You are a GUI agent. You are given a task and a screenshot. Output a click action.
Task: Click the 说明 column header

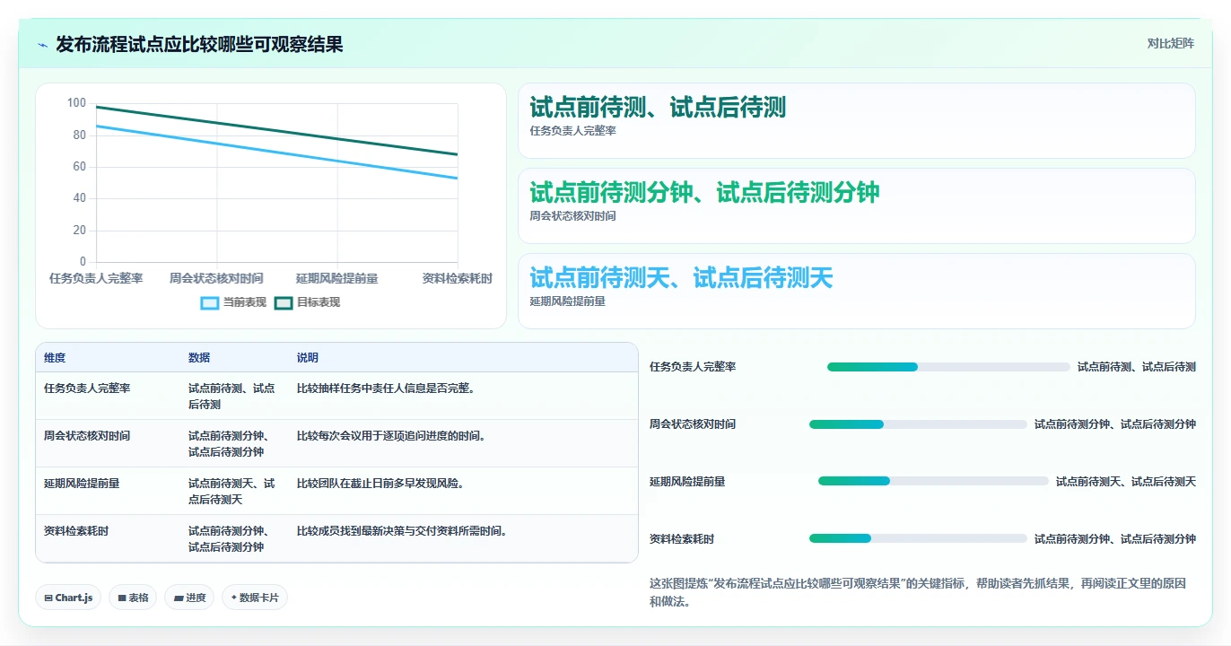tap(308, 358)
